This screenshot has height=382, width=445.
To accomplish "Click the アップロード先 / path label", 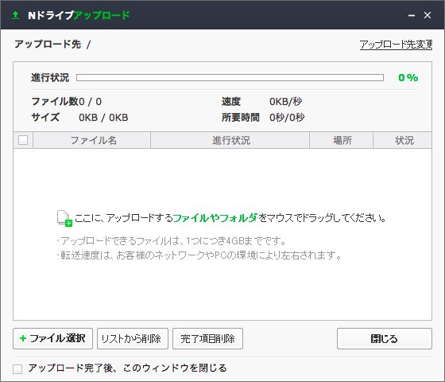I will [x=52, y=45].
